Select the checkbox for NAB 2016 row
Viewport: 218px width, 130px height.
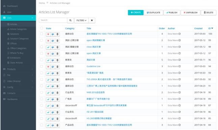pyautogui.click(x=42, y=92)
